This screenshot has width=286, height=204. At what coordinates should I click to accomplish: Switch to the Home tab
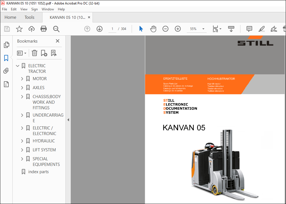(x=10, y=17)
